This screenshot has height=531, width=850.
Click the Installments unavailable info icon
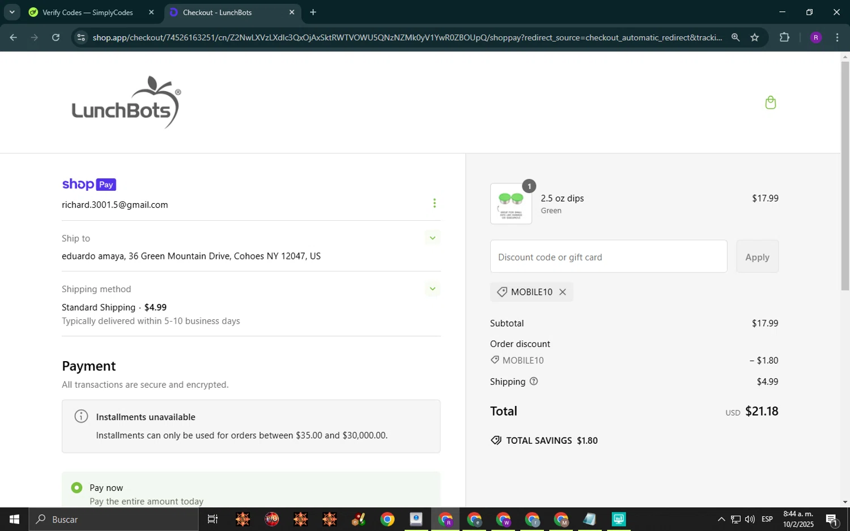coord(81,417)
